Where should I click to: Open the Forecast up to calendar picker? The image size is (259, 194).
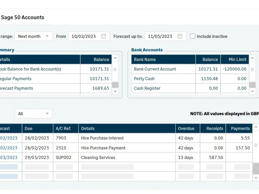[180, 36]
